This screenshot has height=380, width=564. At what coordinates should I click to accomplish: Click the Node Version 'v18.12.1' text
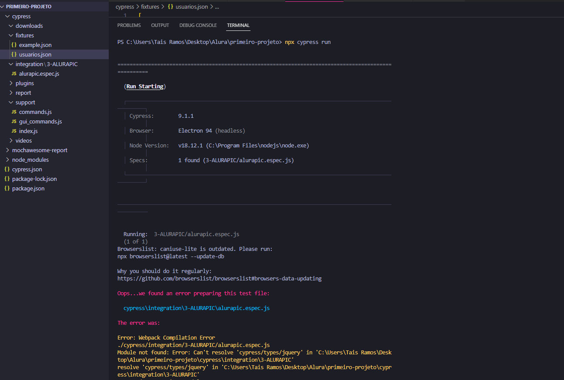[190, 146]
